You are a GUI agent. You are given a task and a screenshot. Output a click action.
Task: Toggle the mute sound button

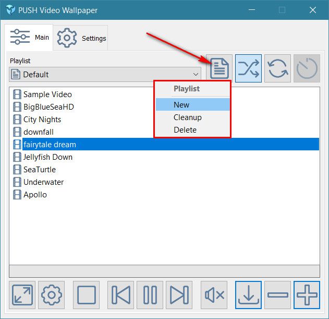[214, 295]
